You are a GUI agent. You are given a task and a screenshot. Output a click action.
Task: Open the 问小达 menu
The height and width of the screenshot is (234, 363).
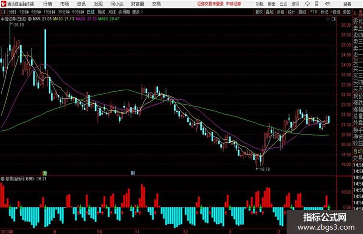click(117, 4)
